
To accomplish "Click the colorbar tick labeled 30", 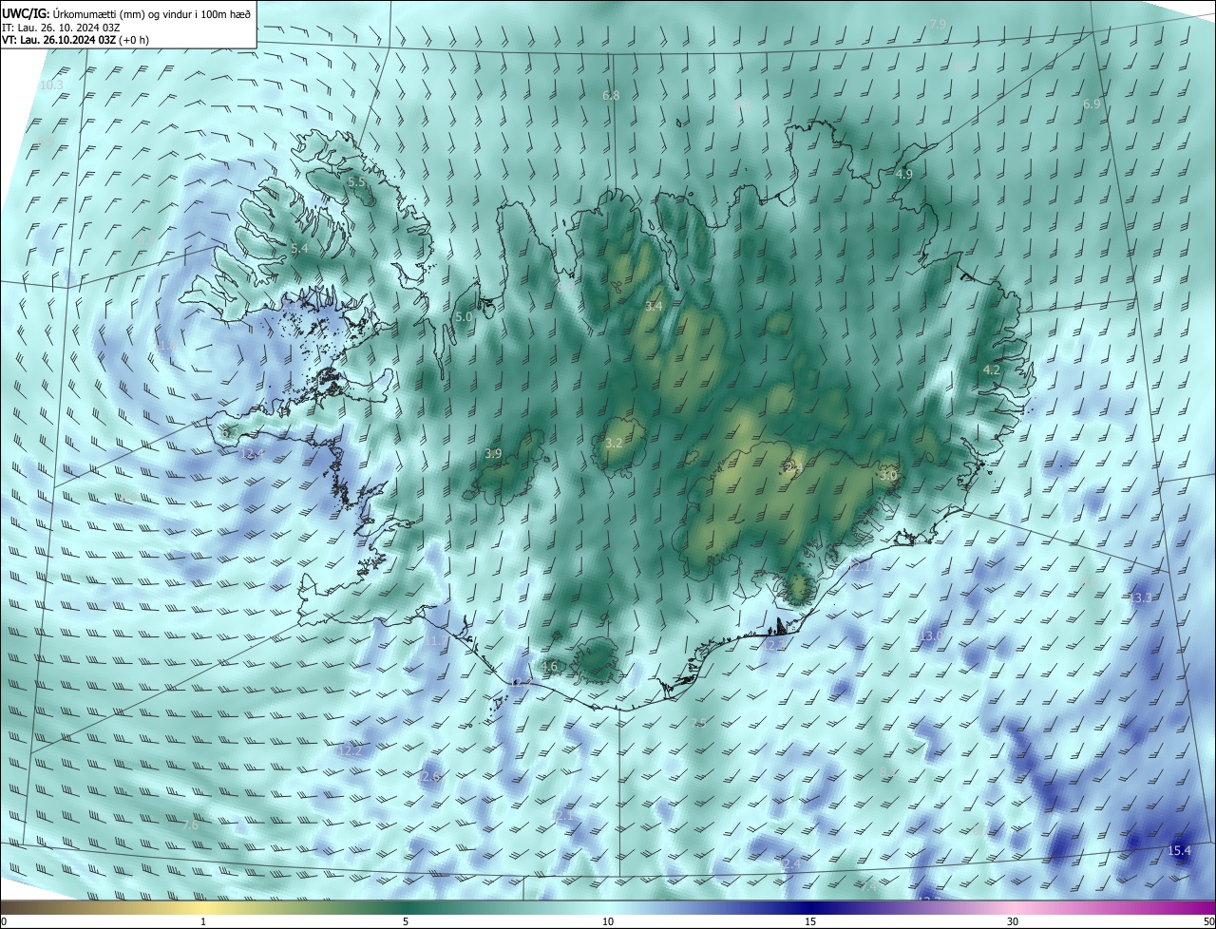I will click(x=1013, y=921).
